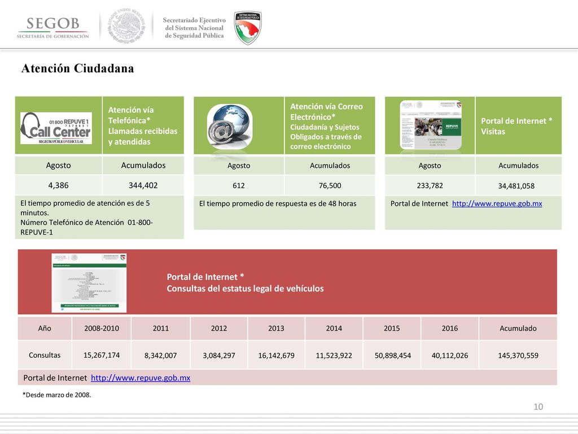Select the 34,481,058 visits cell
Image resolution: width=578 pixels, height=434 pixels.
tap(519, 185)
